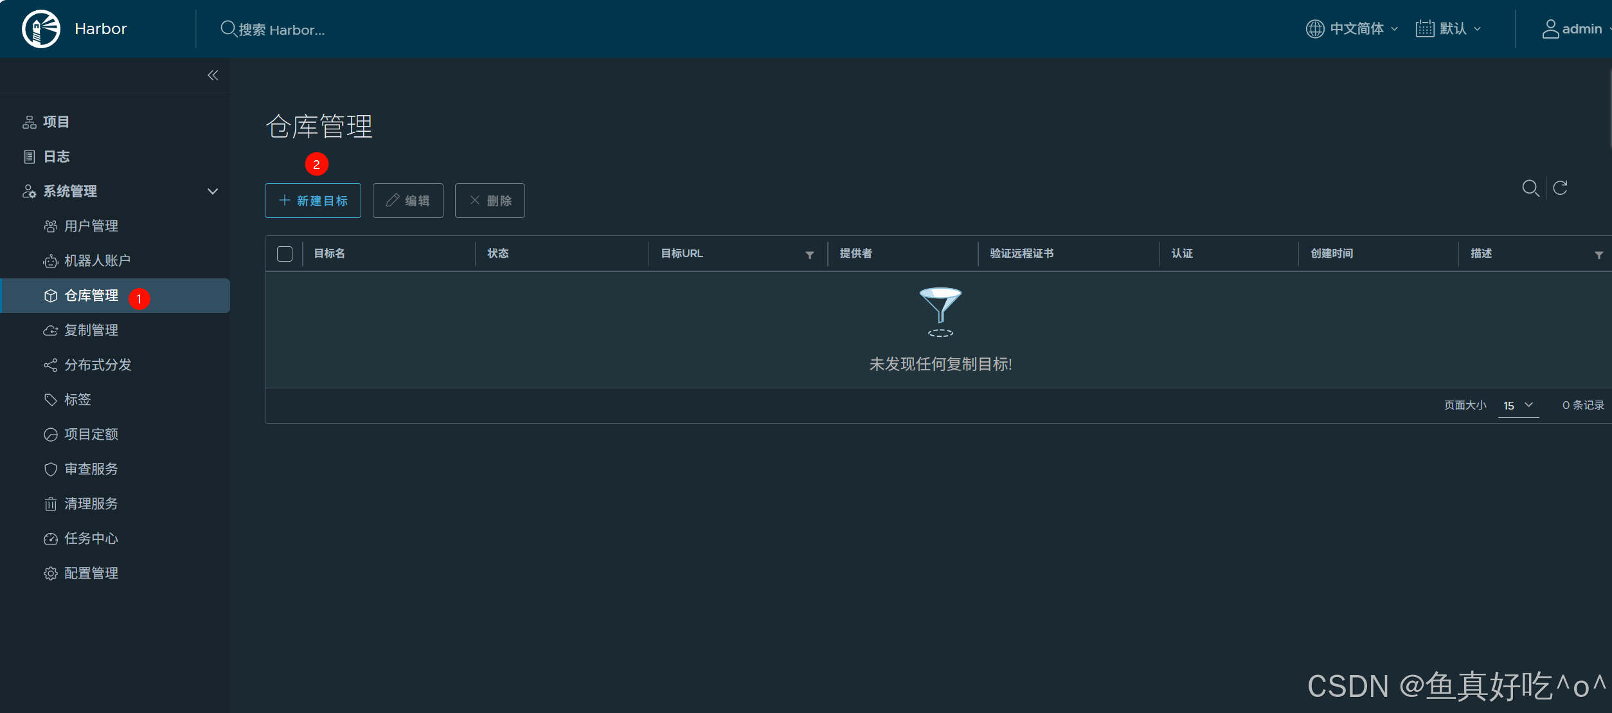The height and width of the screenshot is (713, 1612).
Task: Open 配置管理 with the gear icon
Action: (91, 573)
